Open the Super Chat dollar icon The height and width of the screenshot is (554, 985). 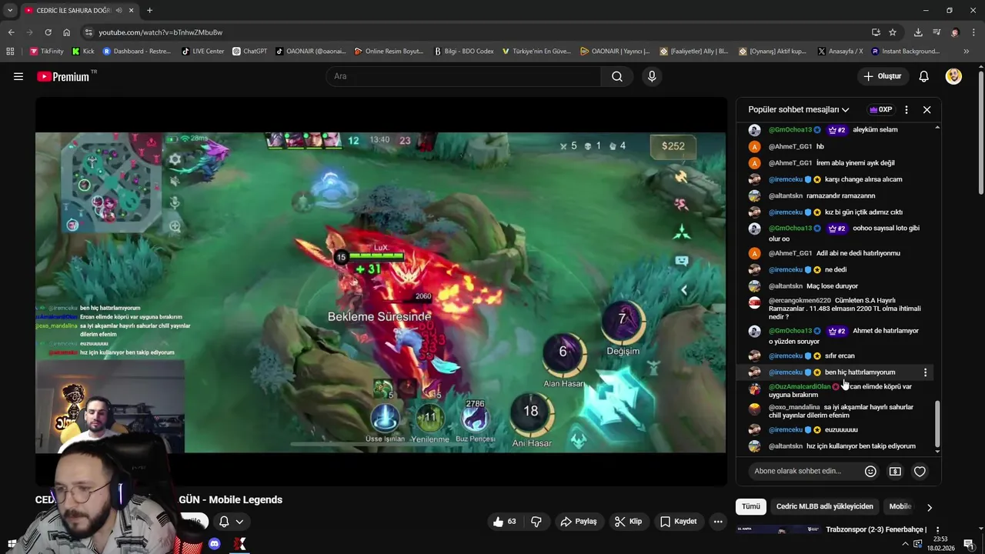(x=895, y=471)
